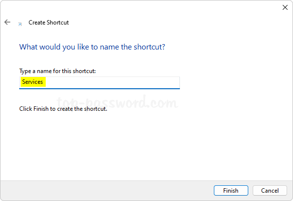293x201 pixels.
Task: Place cursor in the shortcut name field
Action: [99, 83]
